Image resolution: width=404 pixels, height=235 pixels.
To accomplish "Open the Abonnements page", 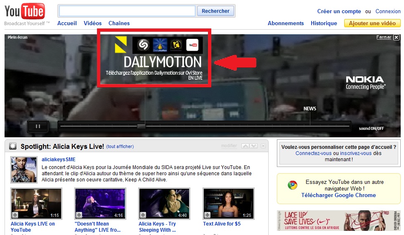I will point(286,23).
